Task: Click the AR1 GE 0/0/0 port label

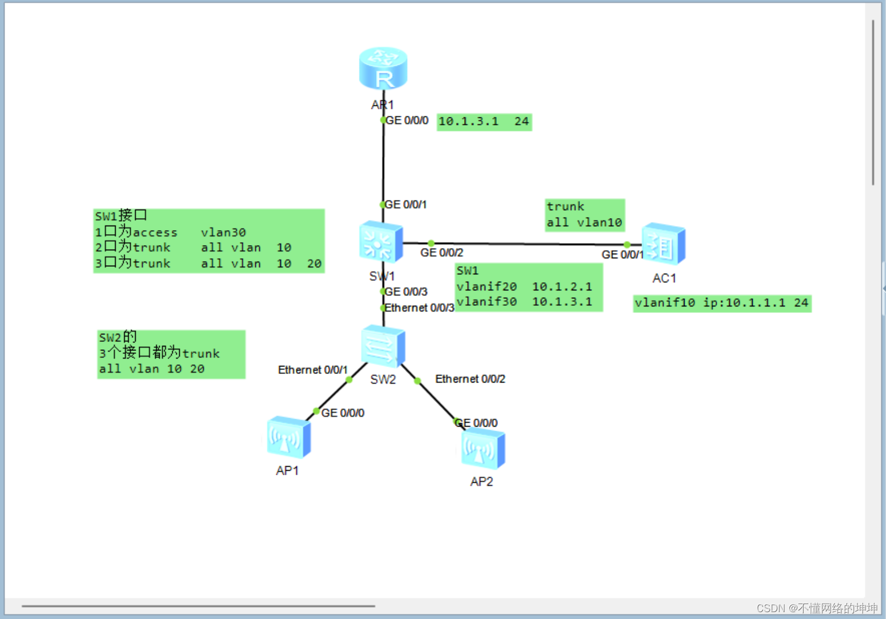Action: [x=407, y=120]
